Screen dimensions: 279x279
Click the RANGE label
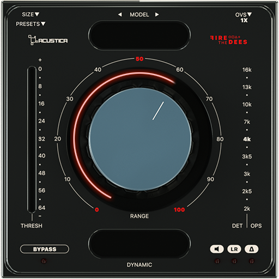139,216
